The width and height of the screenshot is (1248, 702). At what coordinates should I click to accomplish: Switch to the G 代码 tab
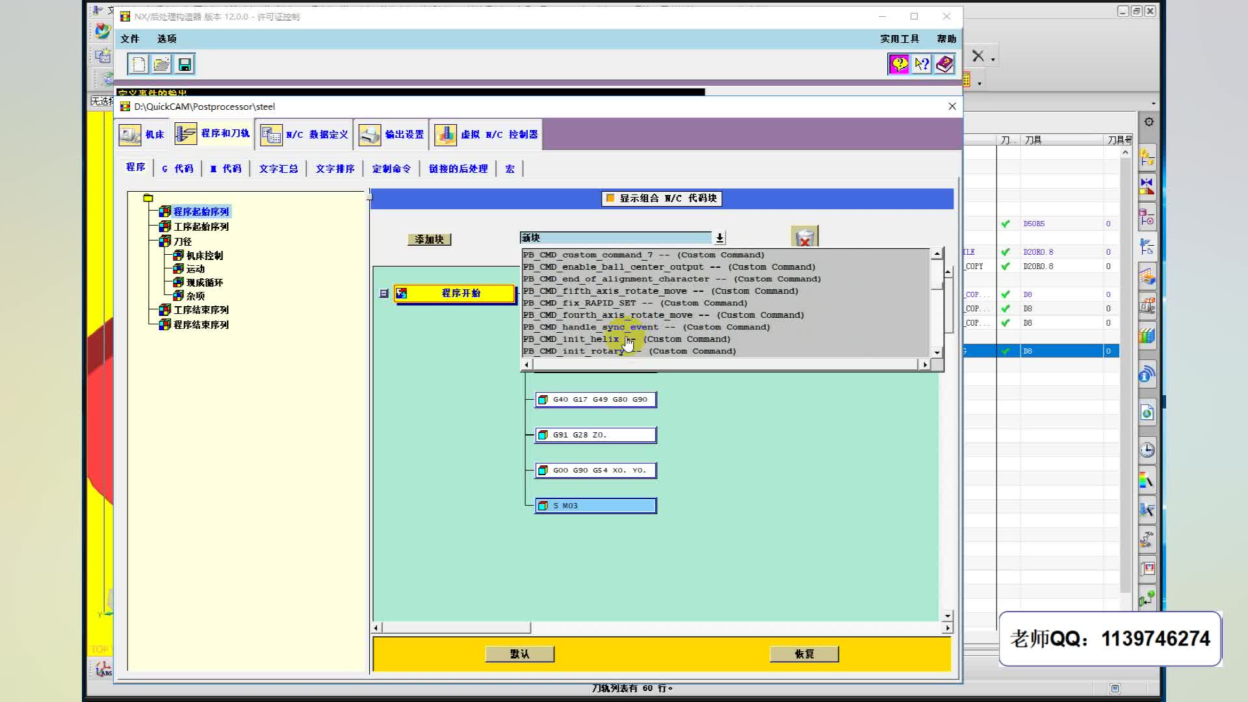(x=177, y=168)
